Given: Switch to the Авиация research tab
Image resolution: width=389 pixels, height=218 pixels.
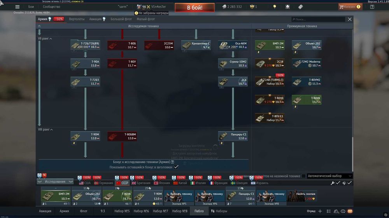Looking at the screenshot, I should click(95, 19).
